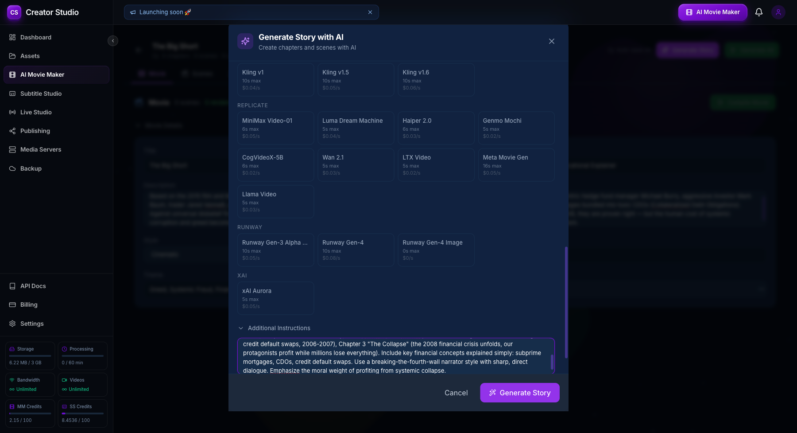This screenshot has height=433, width=797.
Task: Select the Kling v1 model
Action: pos(276,80)
